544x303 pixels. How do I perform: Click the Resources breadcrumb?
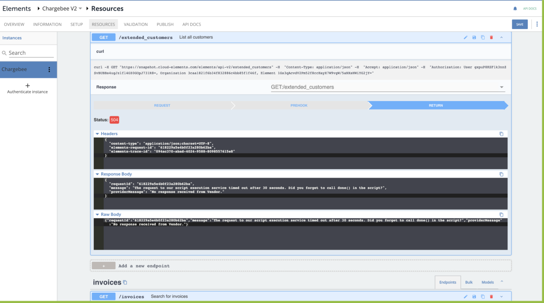[107, 9]
